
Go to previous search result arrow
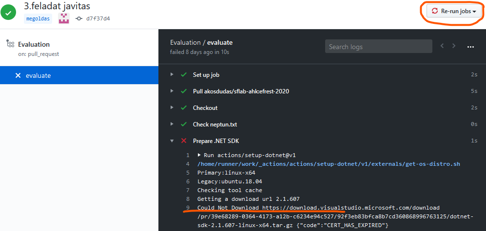click(x=442, y=46)
